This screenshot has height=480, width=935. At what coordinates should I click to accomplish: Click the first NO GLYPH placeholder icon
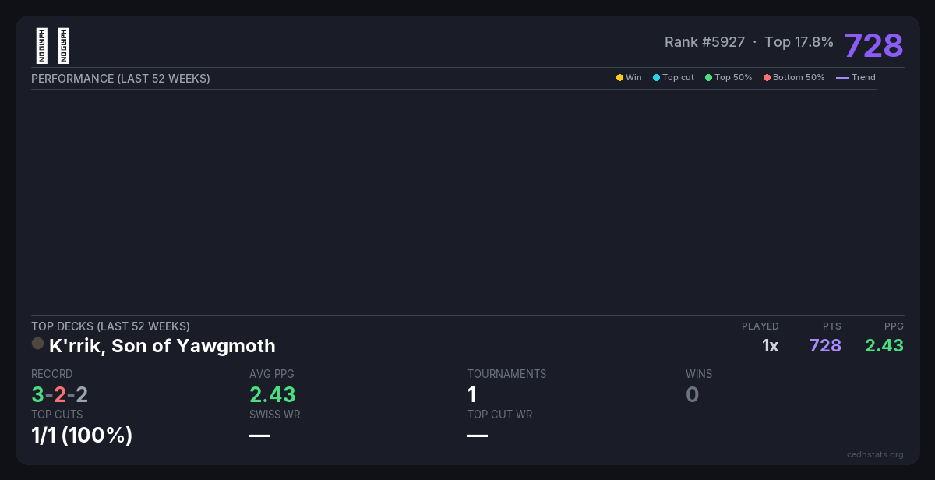[42, 46]
